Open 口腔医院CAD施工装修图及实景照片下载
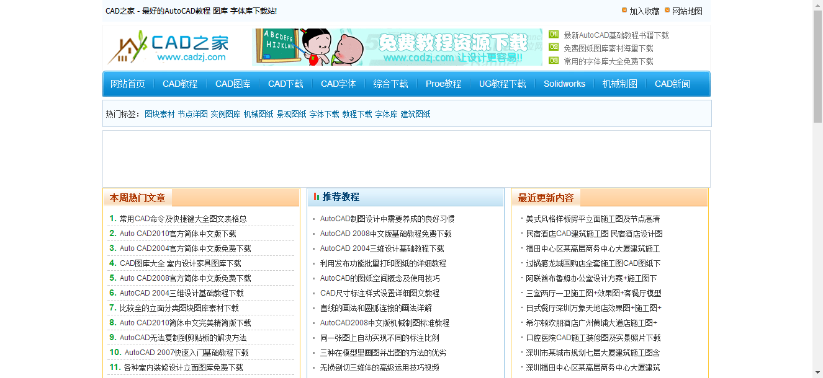This screenshot has width=823, height=378. [x=593, y=338]
